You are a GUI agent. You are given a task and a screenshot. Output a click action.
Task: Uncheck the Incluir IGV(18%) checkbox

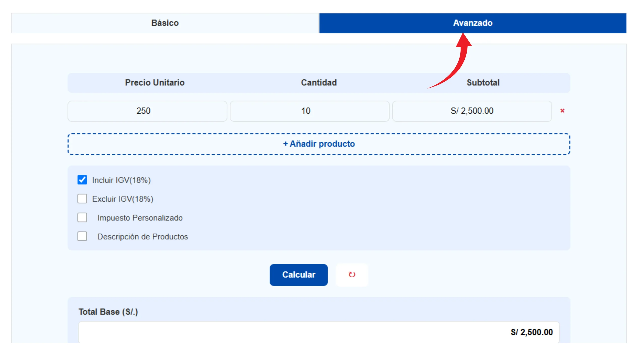82,180
